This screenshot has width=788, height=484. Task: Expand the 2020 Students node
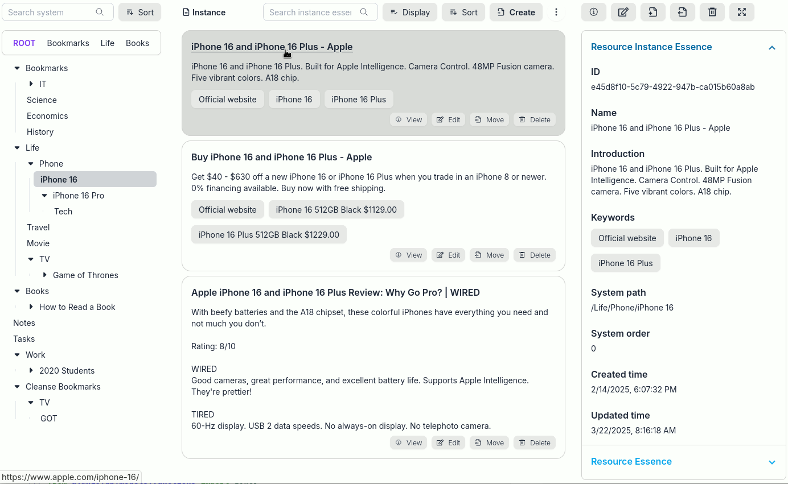(x=31, y=371)
